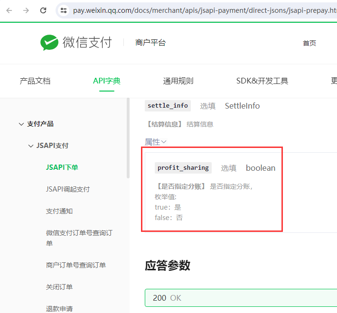The height and width of the screenshot is (313, 337).
Task: Click the 【结算信息】 description text
Action: pyautogui.click(x=180, y=124)
